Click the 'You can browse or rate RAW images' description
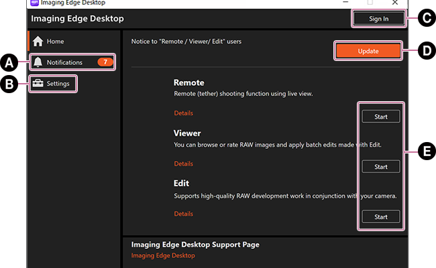The height and width of the screenshot is (268, 436). [278, 145]
